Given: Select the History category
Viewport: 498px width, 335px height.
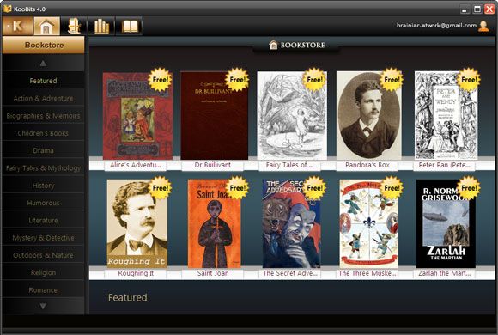Looking at the screenshot, I should pos(43,186).
